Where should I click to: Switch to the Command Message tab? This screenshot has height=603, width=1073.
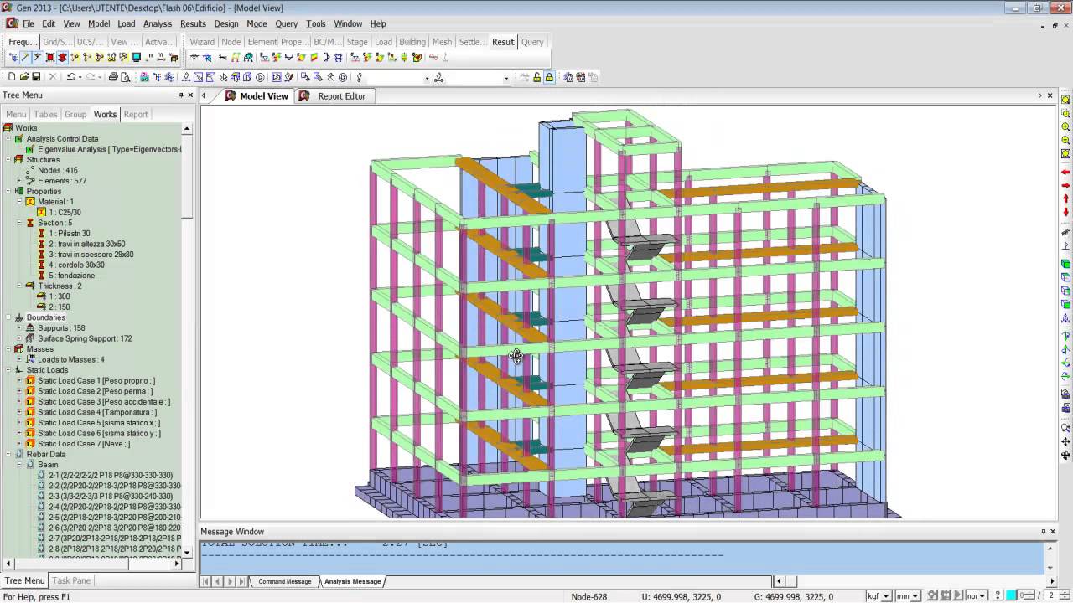click(284, 581)
